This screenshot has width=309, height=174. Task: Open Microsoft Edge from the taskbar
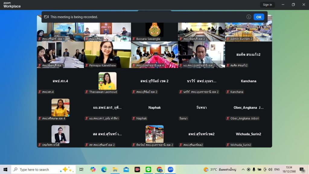click(104, 169)
